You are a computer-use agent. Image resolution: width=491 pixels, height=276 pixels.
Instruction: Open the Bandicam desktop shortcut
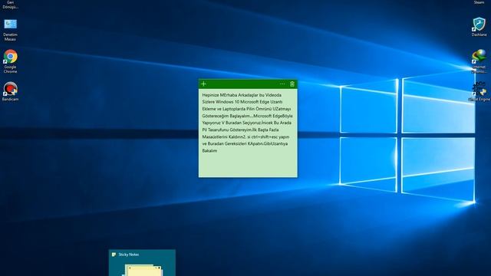click(10, 91)
